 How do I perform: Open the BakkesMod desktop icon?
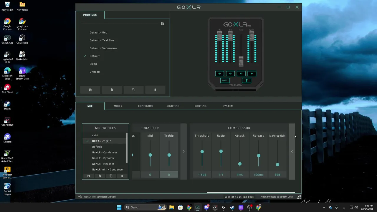(22, 56)
